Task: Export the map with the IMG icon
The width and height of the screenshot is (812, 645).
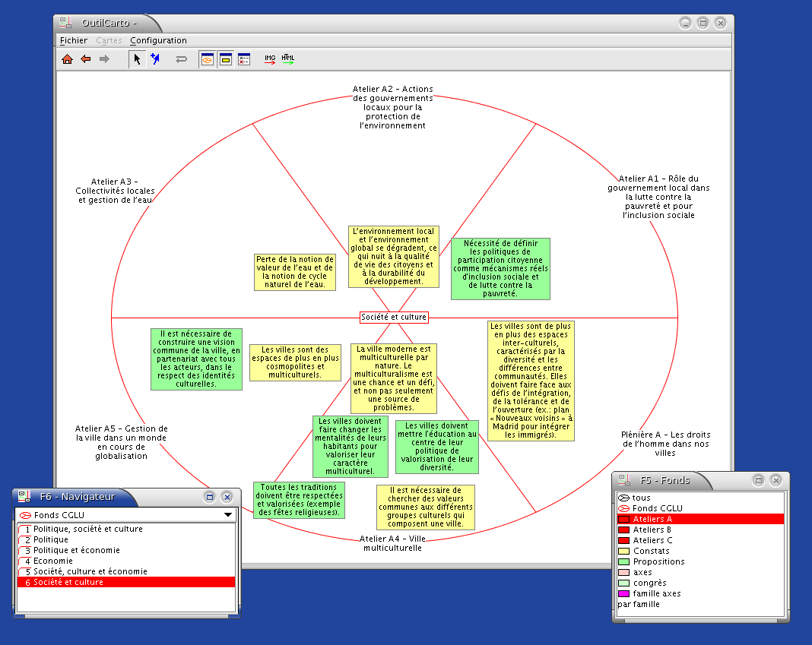Action: tap(270, 59)
